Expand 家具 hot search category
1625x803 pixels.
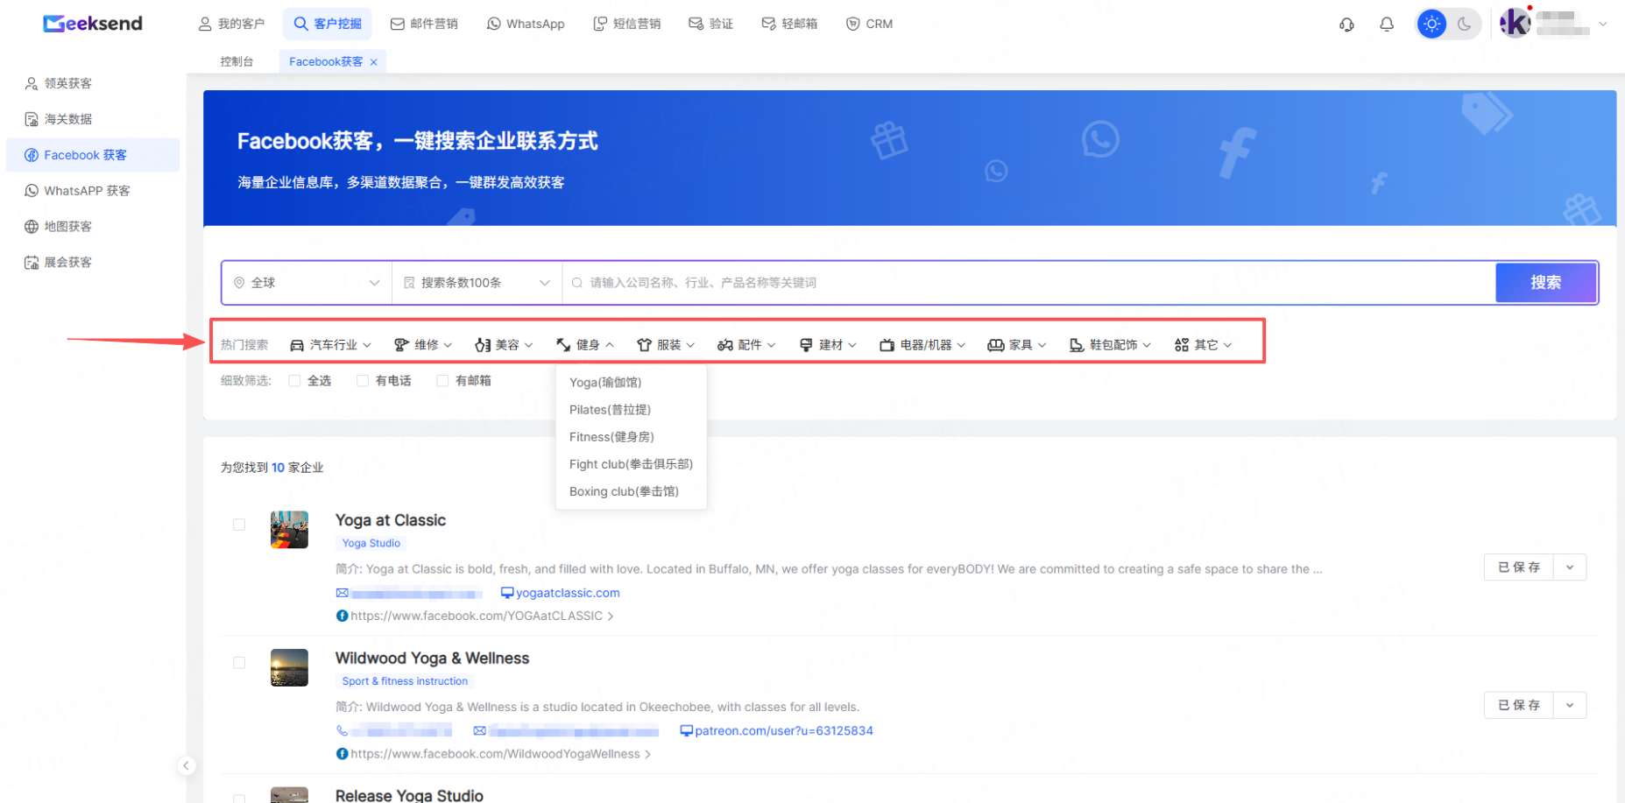point(1017,345)
